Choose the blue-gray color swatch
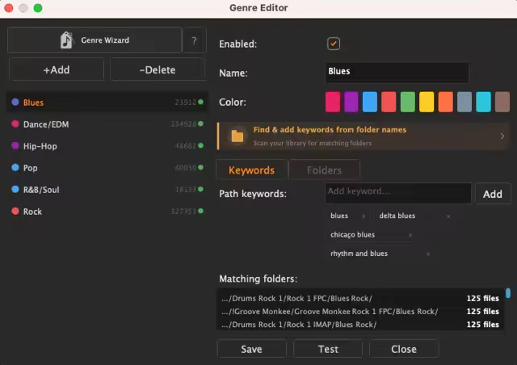Screen dimensions: 517x365 point(464,102)
